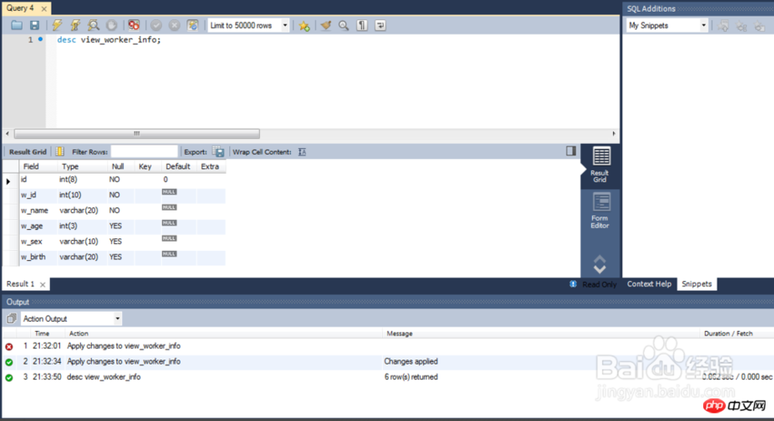Sort by the Key column header
The height and width of the screenshot is (421, 774).
(148, 167)
